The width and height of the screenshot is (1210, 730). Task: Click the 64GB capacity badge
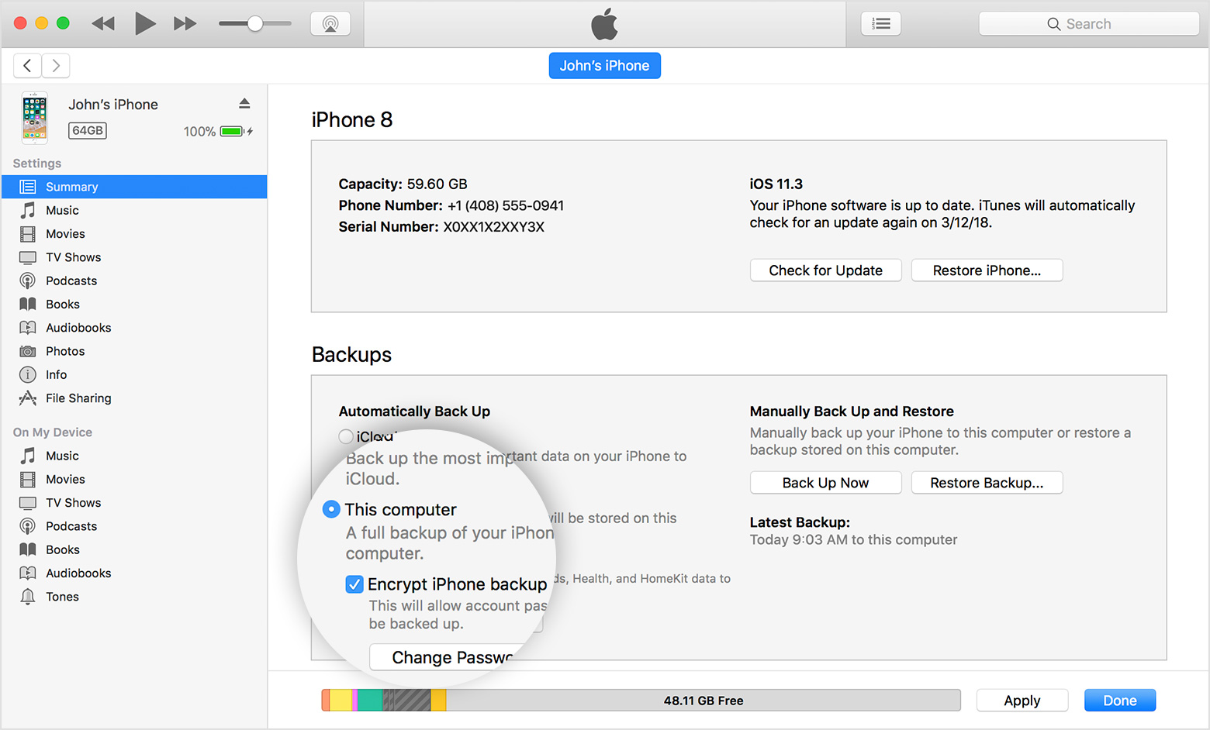point(88,131)
